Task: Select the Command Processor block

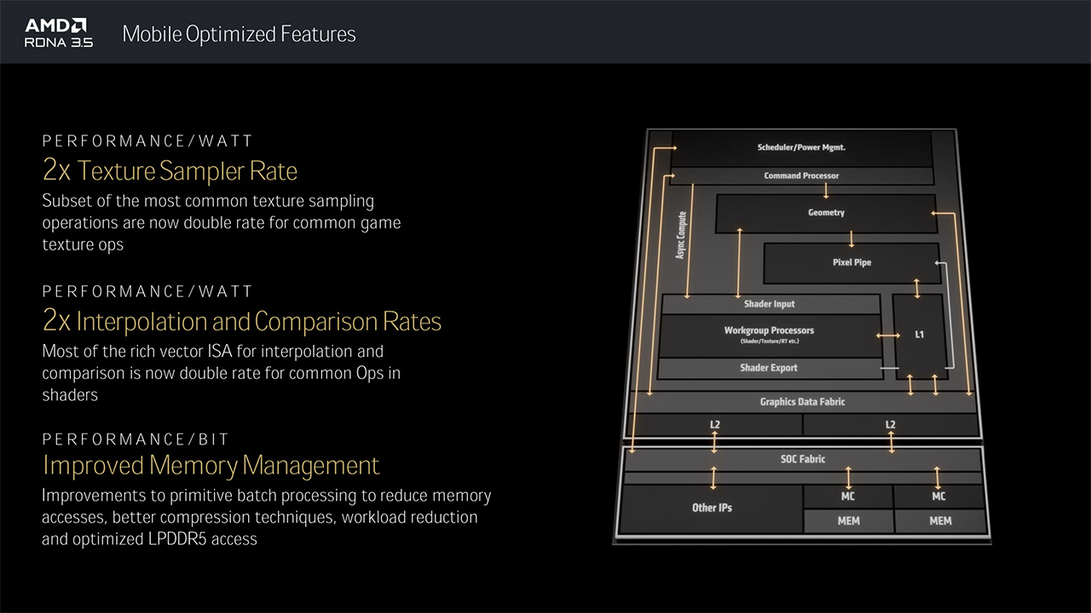Action: pos(801,175)
